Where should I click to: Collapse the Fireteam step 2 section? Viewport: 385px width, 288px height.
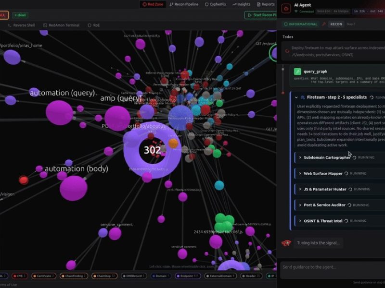(x=296, y=97)
